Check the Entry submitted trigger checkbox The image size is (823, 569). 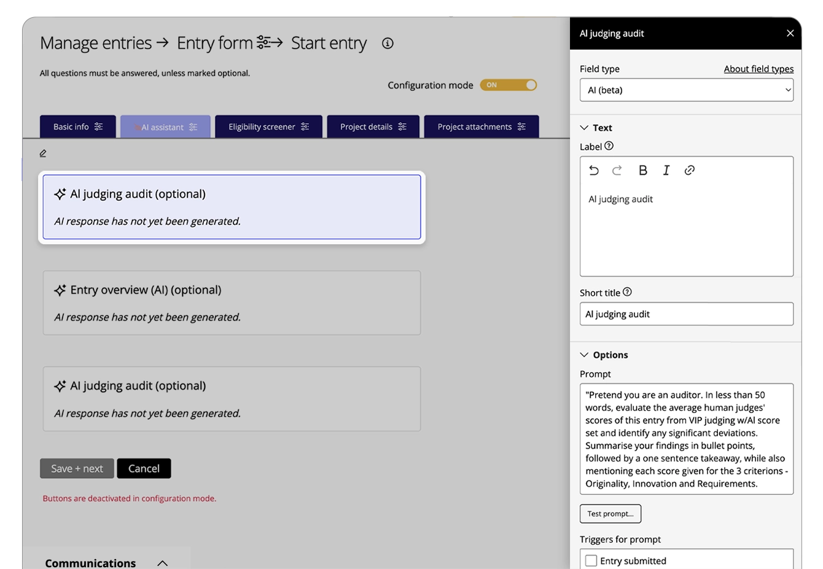tap(591, 560)
